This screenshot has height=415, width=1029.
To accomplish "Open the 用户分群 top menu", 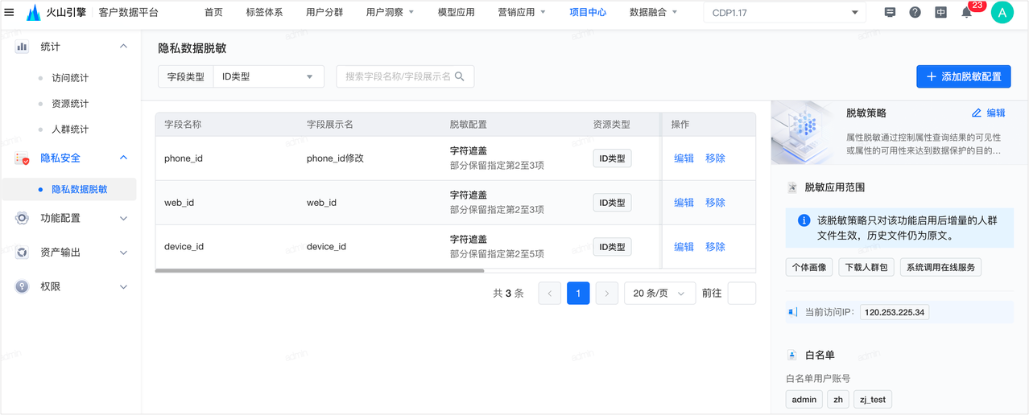I will pos(324,12).
